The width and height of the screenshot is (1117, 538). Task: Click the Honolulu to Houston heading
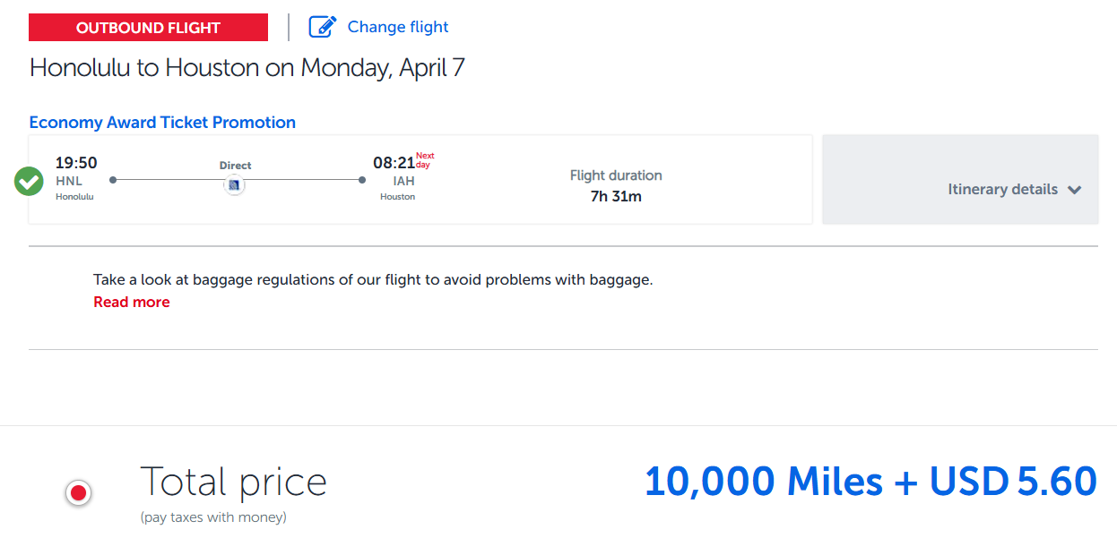tap(247, 68)
